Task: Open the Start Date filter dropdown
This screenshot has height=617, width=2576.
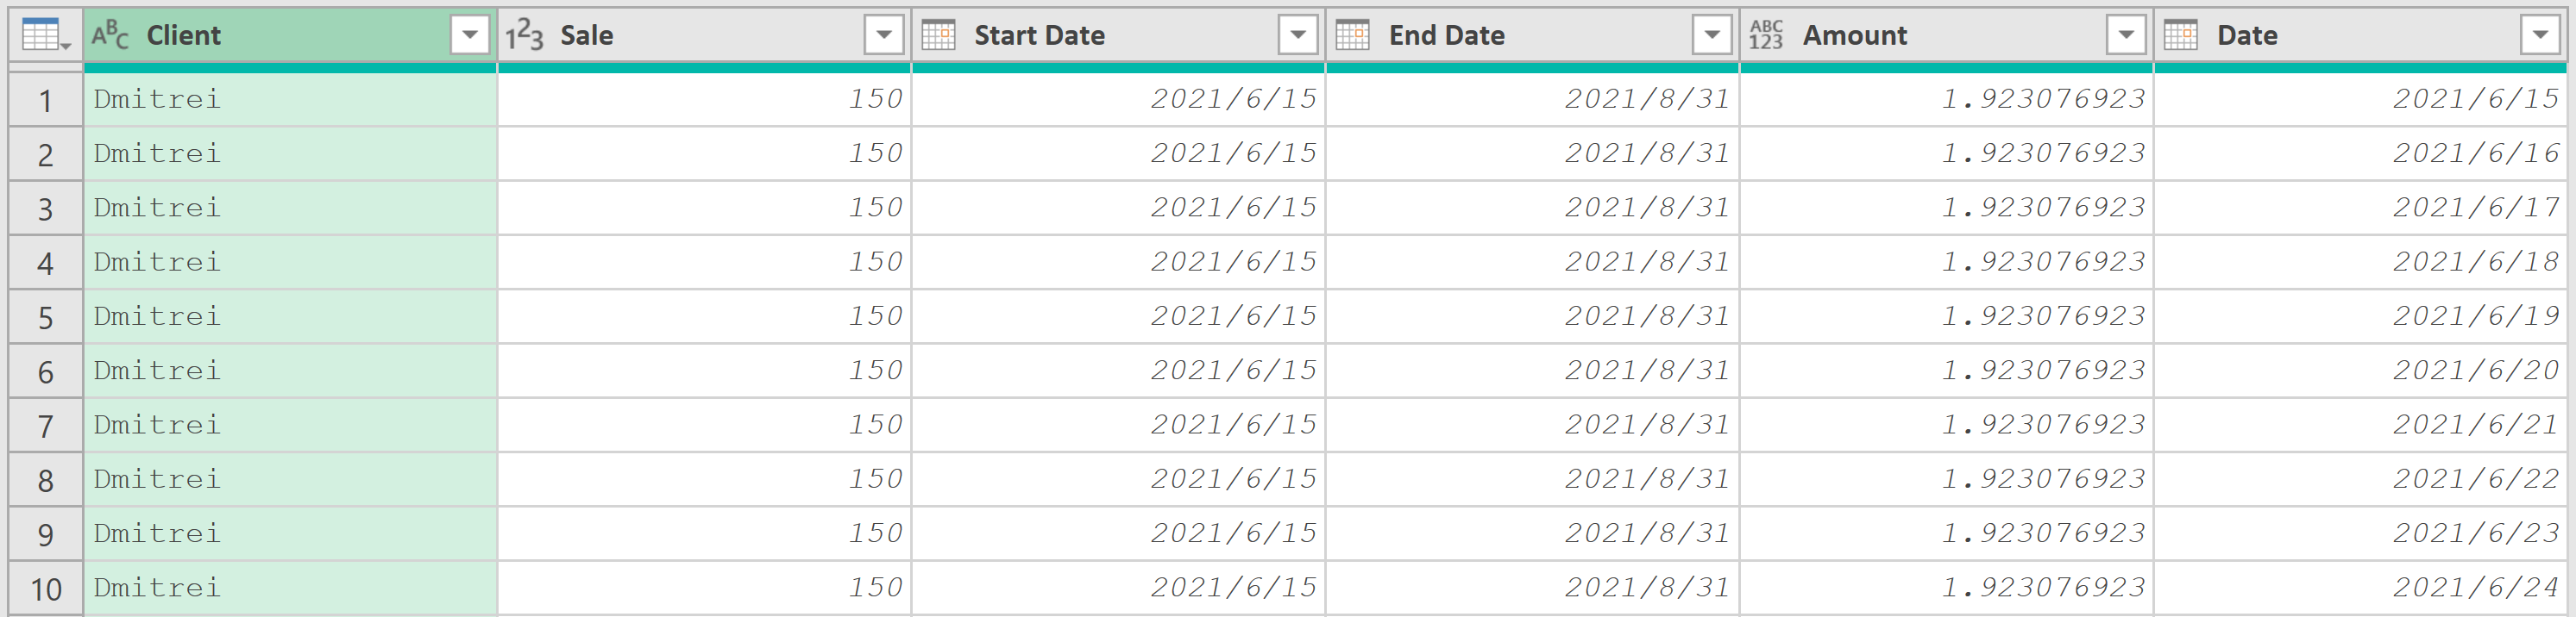Action: point(1297,36)
